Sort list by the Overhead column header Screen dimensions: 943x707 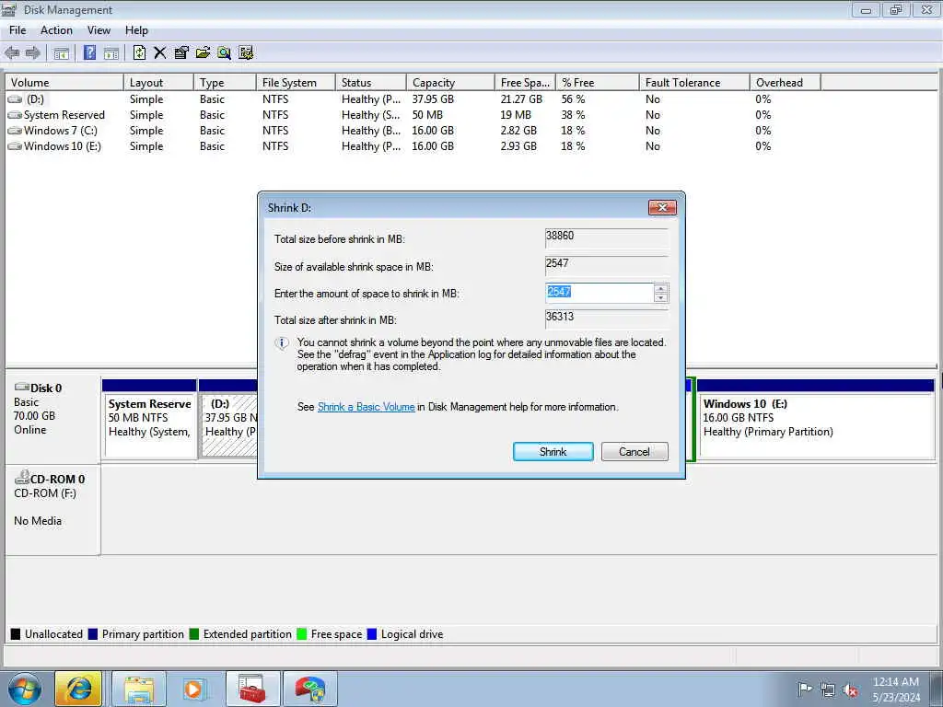tap(786, 82)
